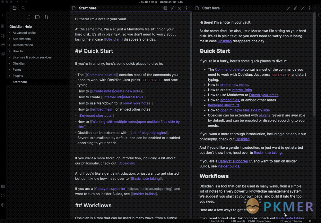The width and height of the screenshot is (321, 223).
Task: Click 416 words status entry
Action: click(x=238, y=221)
